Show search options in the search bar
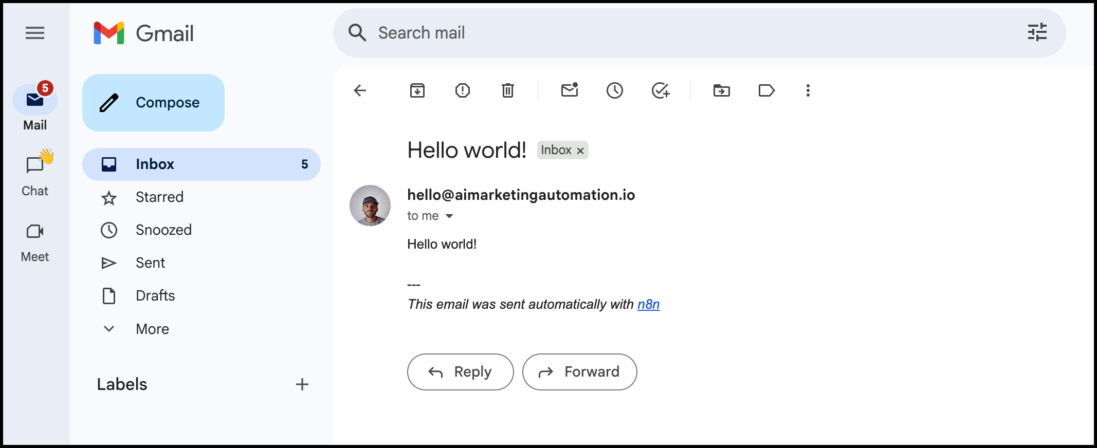 1037,32
